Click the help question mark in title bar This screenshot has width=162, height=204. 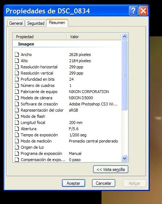tap(133, 11)
